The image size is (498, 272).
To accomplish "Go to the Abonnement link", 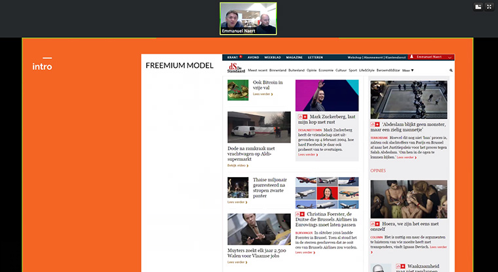I will pos(373,58).
